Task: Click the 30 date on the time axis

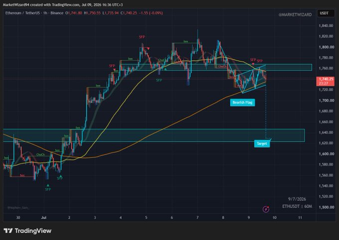Action: [x=18, y=218]
